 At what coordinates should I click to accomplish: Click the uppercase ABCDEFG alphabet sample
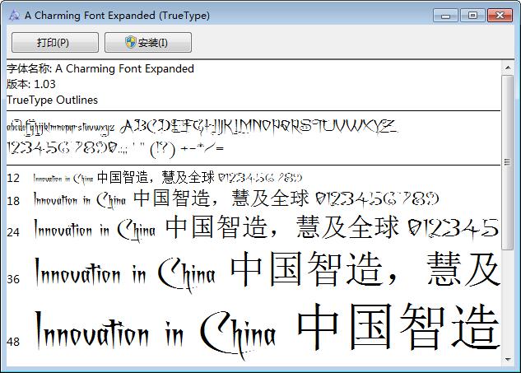pyautogui.click(x=258, y=127)
